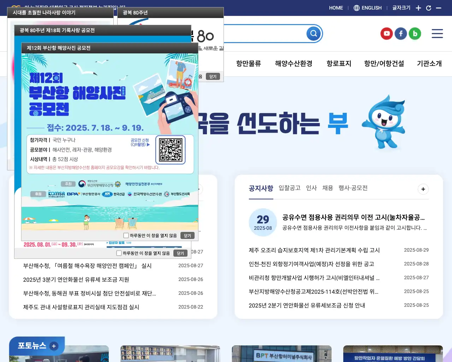Open photo thumbnail 항만작업자 온열질환 예방 간담회
452x362 pixels.
(393, 354)
